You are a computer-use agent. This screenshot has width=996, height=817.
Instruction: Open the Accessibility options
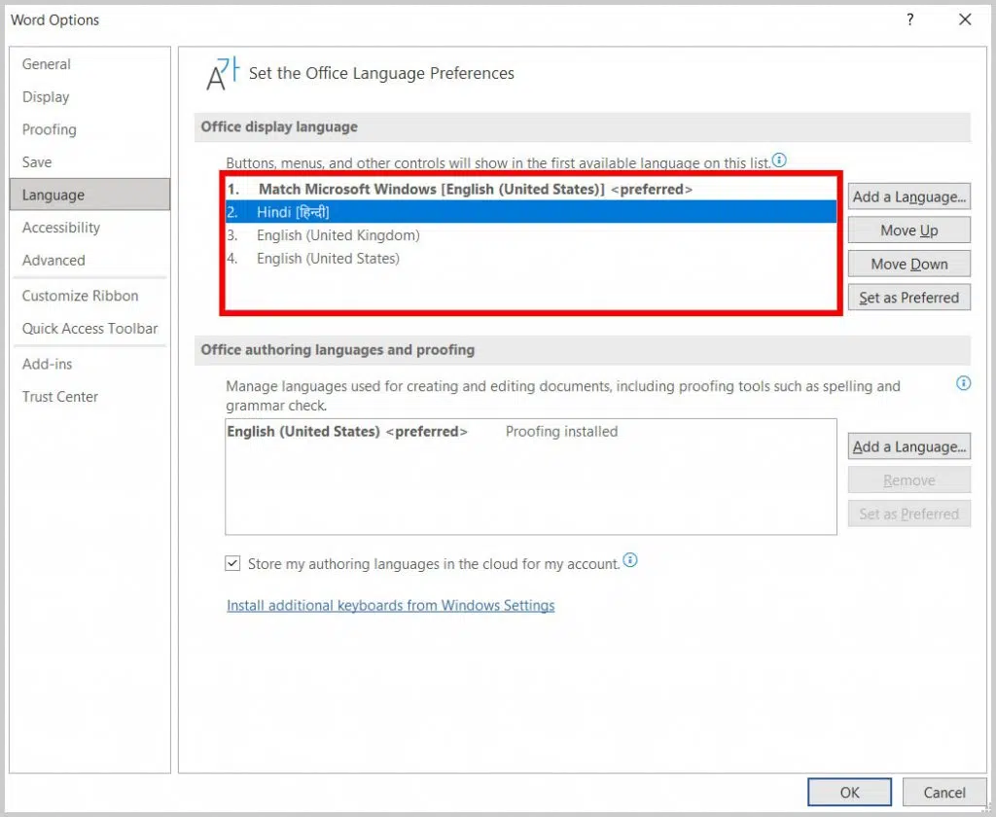pos(90,228)
